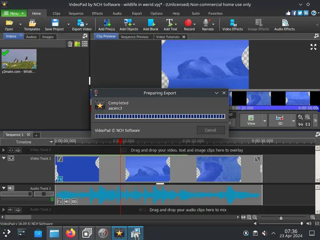
Task: Toggle speaker icon on audio clip
Action: pos(67,202)
